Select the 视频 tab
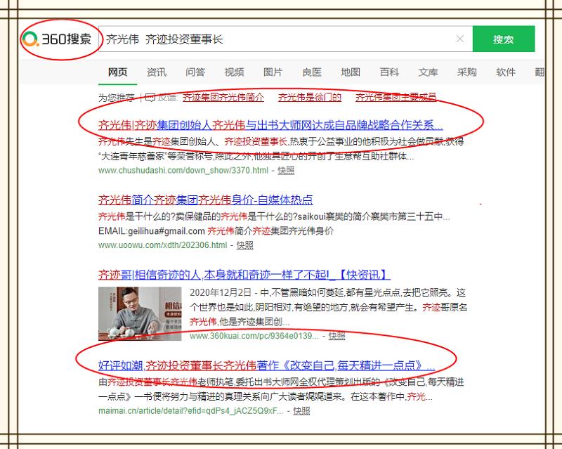The height and width of the screenshot is (449, 562). pyautogui.click(x=234, y=72)
